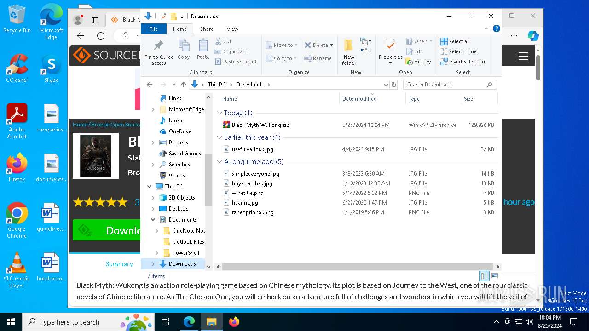Viewport: 589px width, 331px height.
Task: Switch to the Share tab
Action: tap(207, 29)
